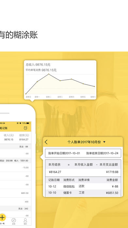Expand the 个人账单2017年10月份 month dropdown
128x228 pixels.
pyautogui.click(x=104, y=142)
